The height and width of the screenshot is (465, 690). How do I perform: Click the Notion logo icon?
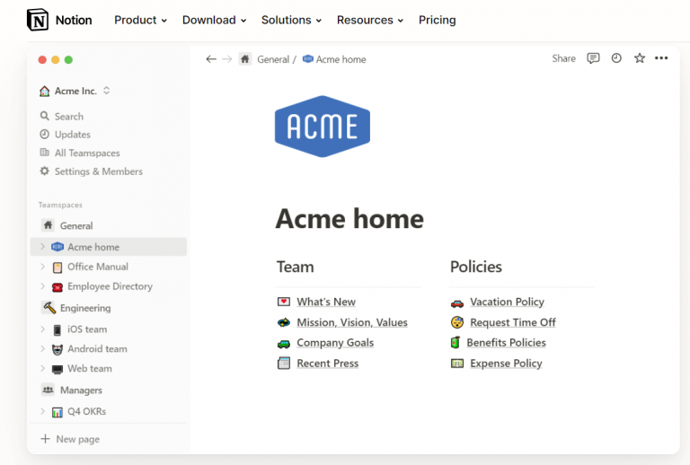pos(38,20)
